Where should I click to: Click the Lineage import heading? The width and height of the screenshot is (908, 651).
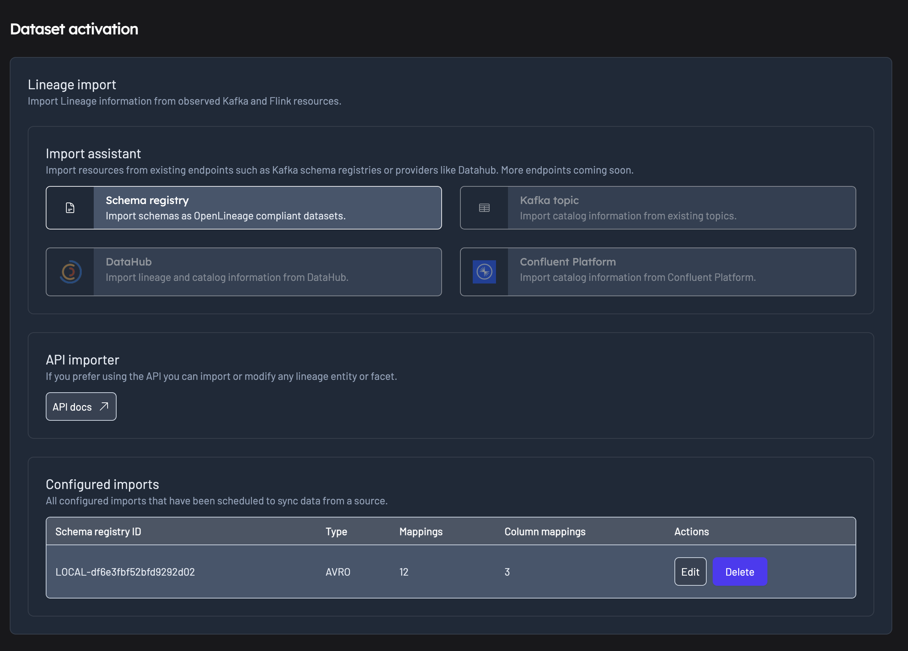72,84
